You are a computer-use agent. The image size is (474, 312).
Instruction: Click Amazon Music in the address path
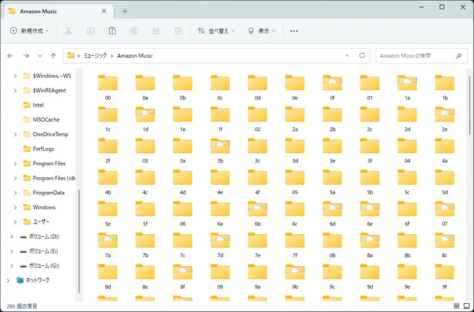pyautogui.click(x=135, y=56)
